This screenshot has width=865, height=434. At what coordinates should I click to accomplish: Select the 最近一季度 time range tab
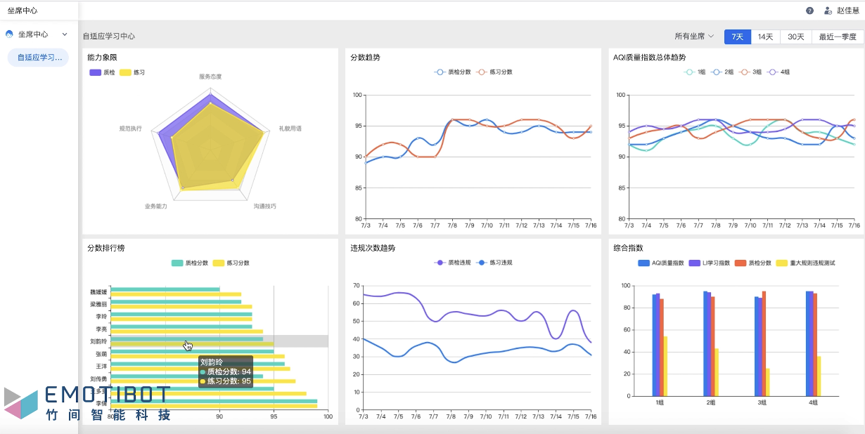coord(837,37)
